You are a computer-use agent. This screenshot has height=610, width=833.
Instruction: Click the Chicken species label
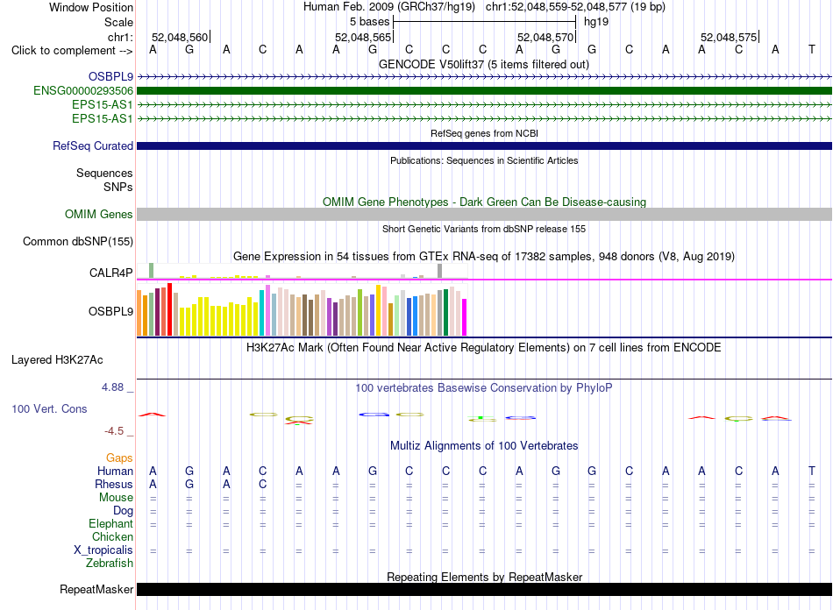click(x=112, y=536)
